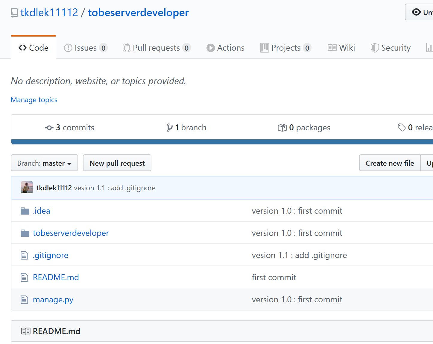Open the tobeserverdeveloper folder

point(71,233)
